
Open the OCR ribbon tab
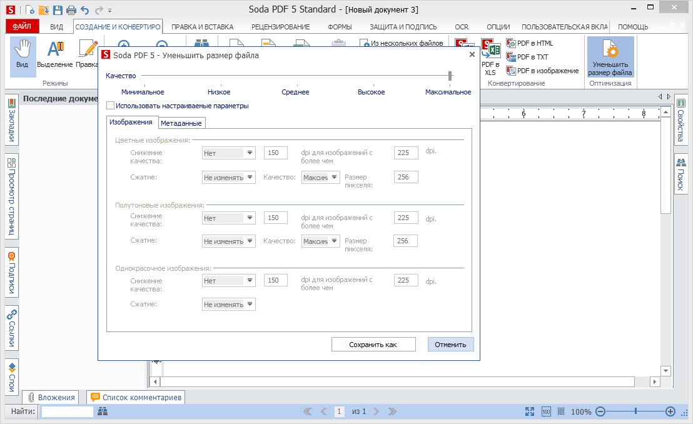coord(462,27)
